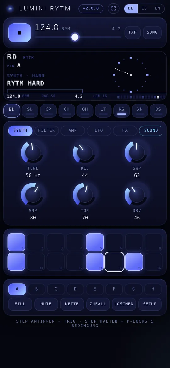
Task: Select the CP clap track
Action: (x=48, y=110)
